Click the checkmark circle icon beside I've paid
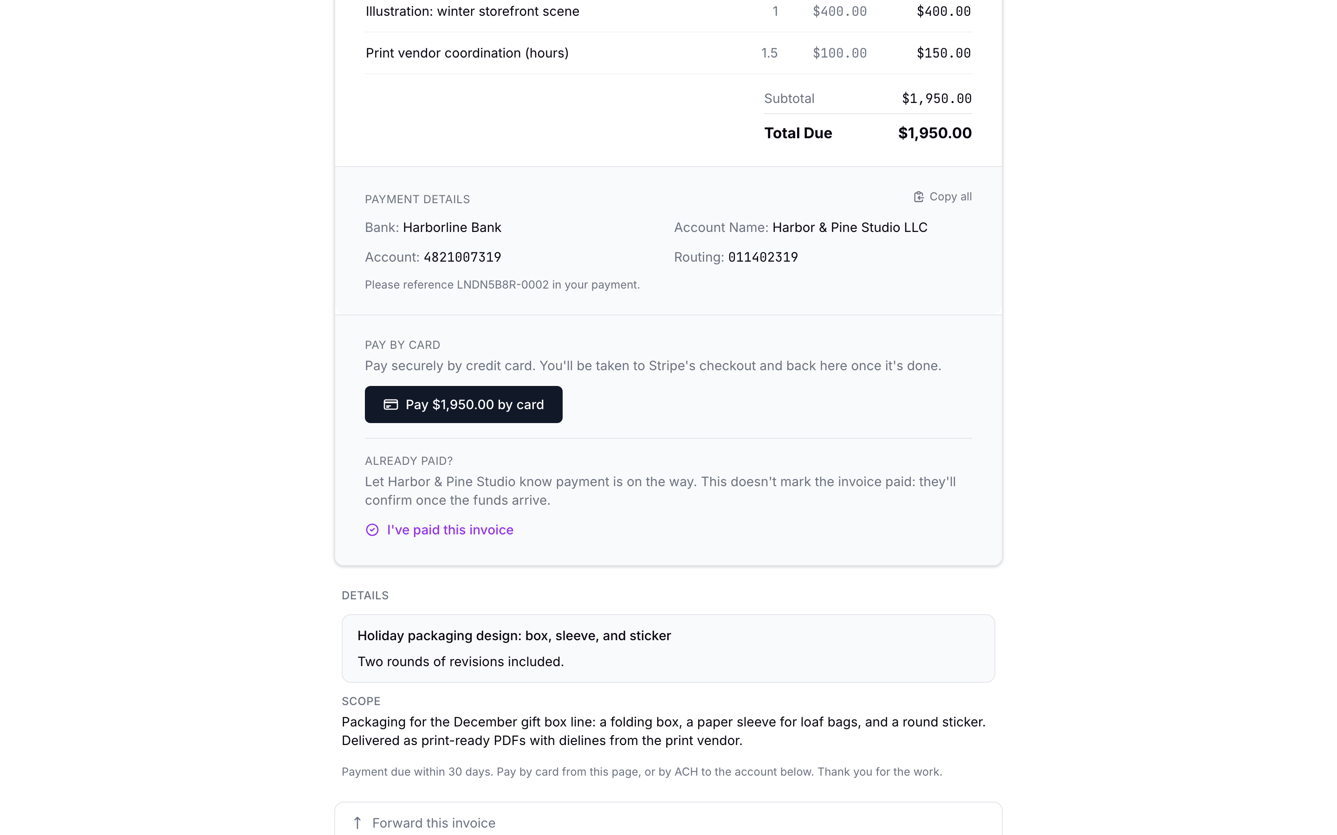 tap(372, 530)
